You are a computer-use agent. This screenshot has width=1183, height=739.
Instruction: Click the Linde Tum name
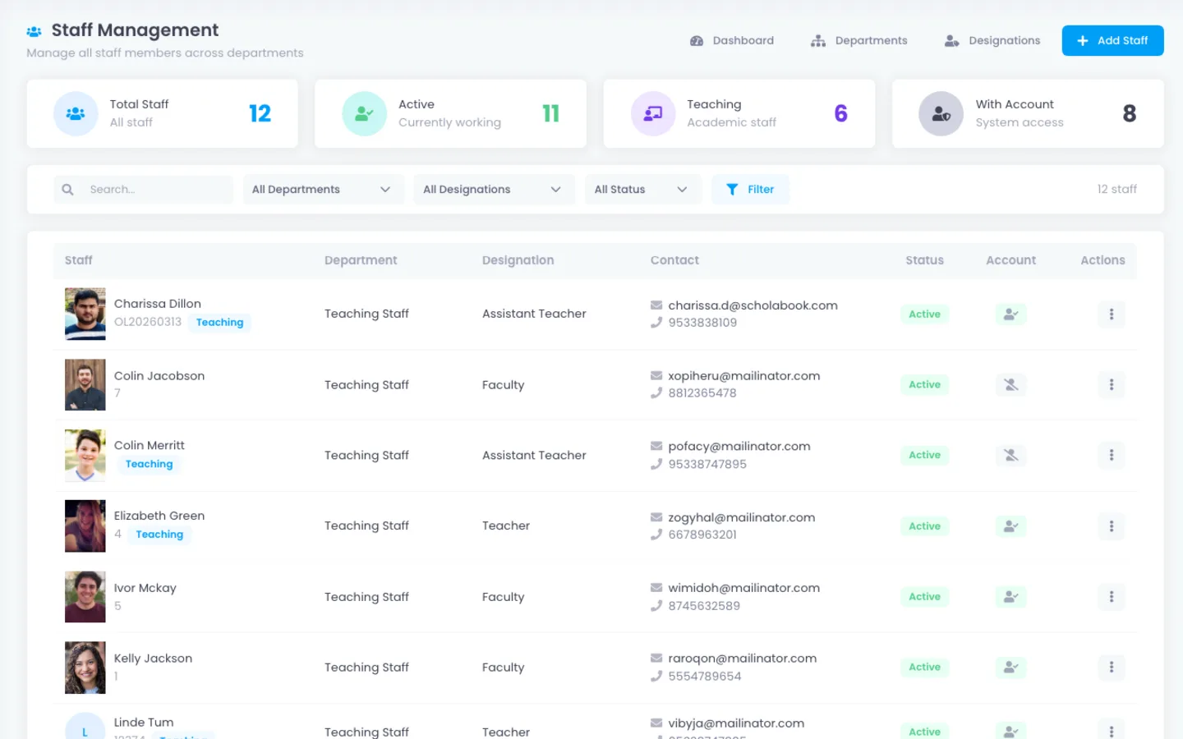(x=144, y=723)
